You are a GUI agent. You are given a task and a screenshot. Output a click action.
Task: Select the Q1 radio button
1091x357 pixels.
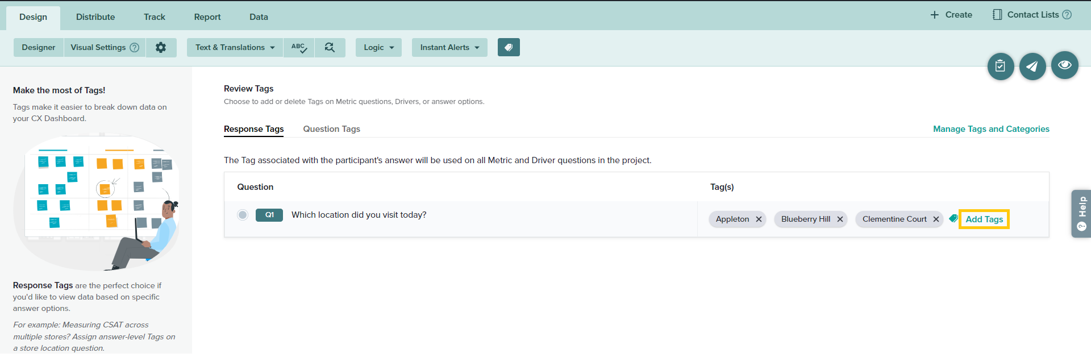tap(243, 215)
